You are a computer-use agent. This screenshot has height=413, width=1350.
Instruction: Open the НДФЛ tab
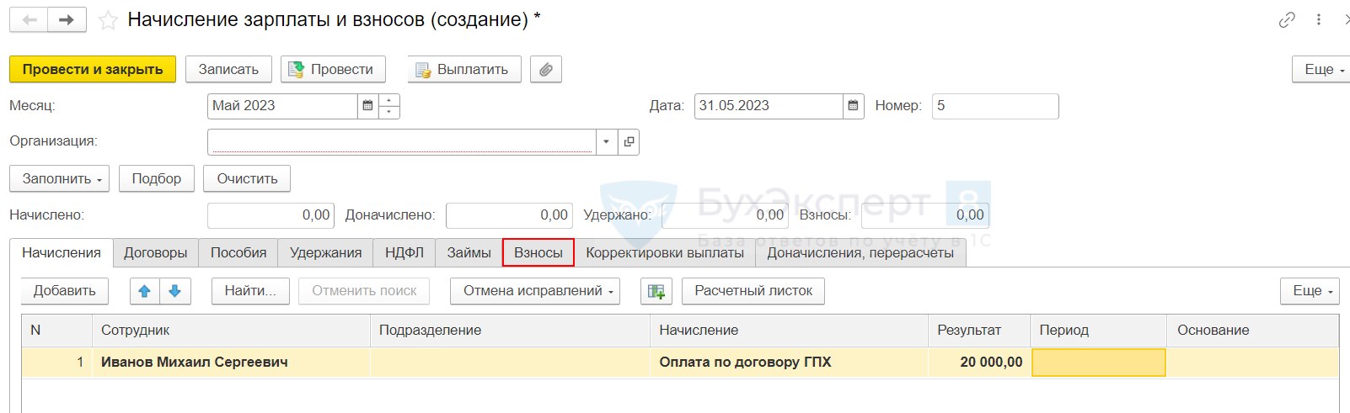404,253
